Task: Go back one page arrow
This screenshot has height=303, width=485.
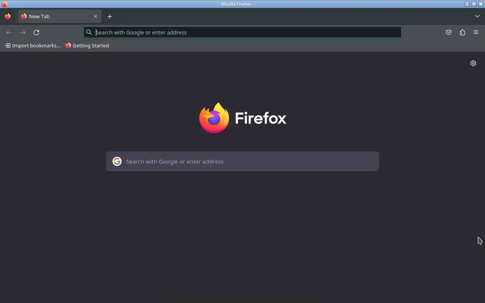Action: 9,33
